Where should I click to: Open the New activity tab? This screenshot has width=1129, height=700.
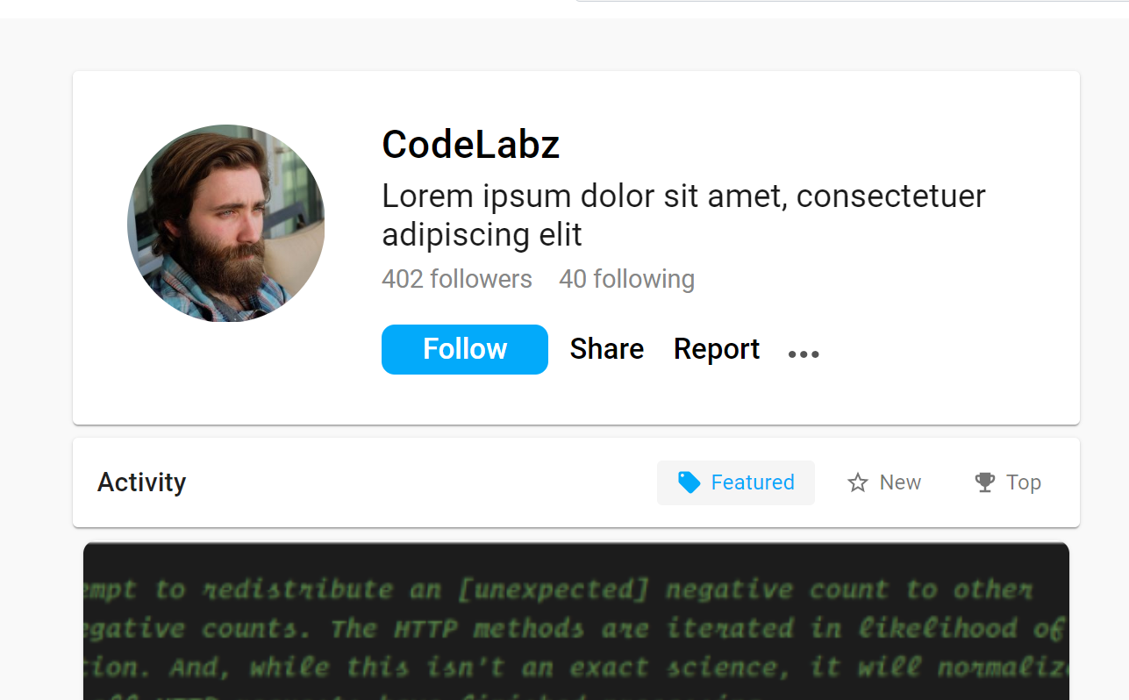coord(883,482)
